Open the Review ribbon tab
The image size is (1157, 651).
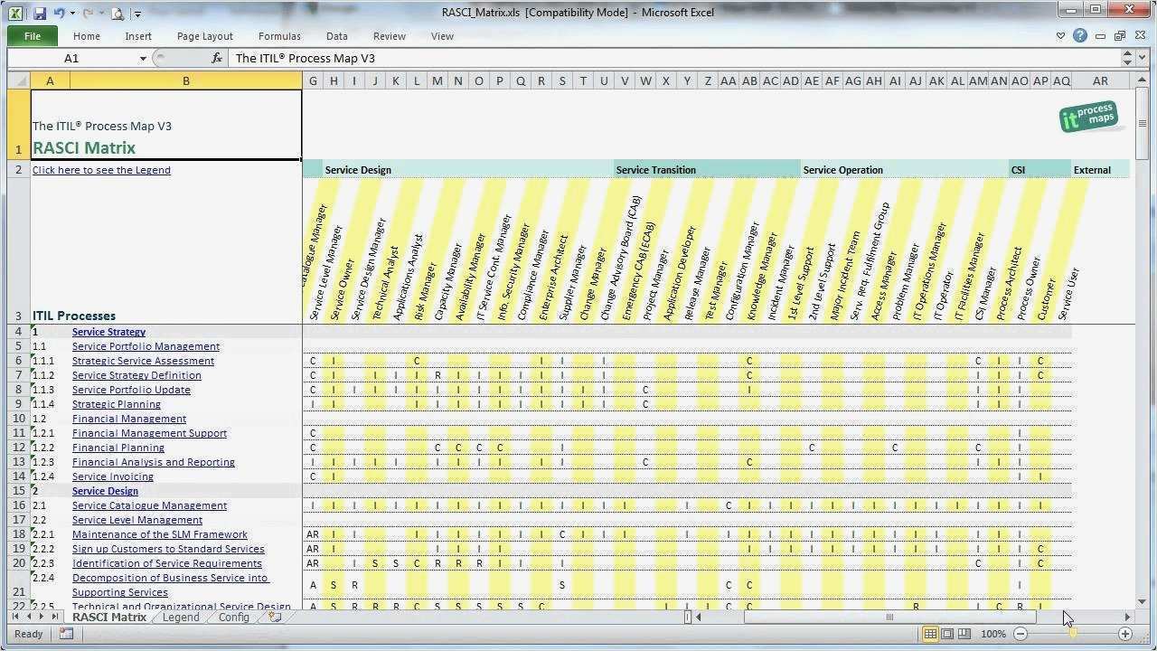390,36
